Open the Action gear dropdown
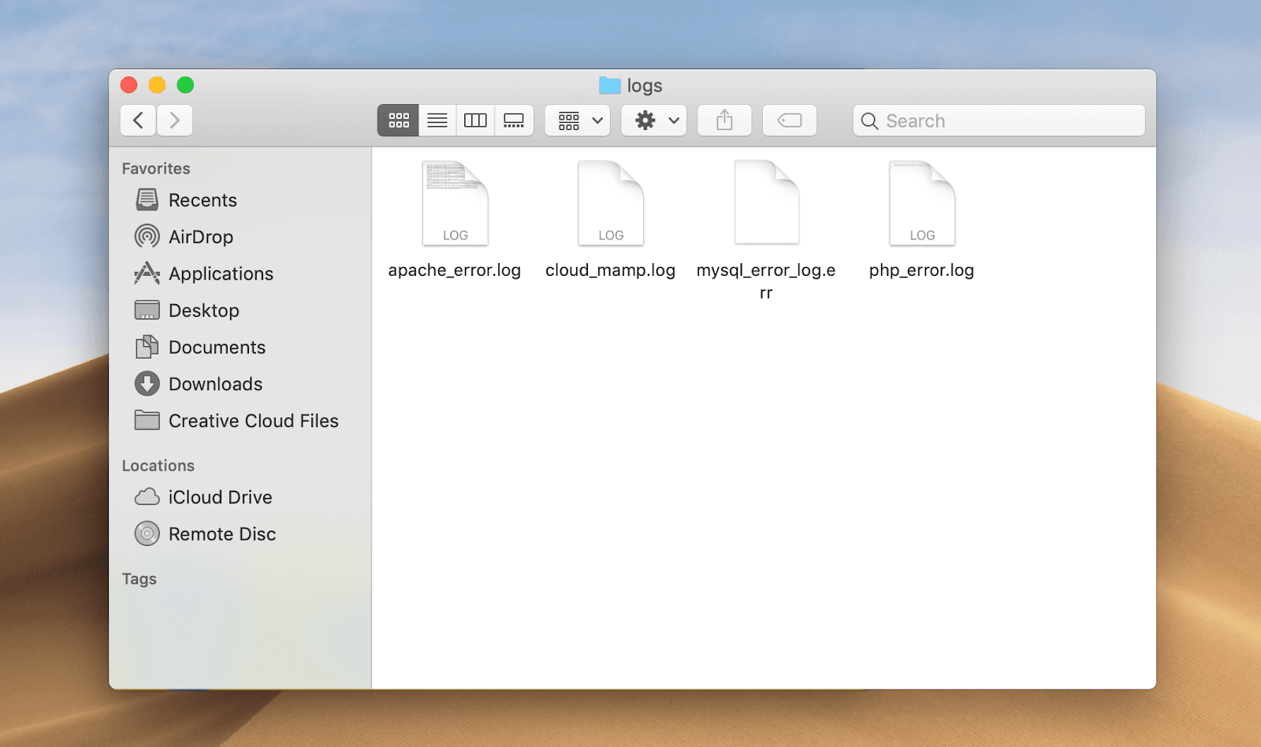Image resolution: width=1261 pixels, height=747 pixels. [x=653, y=120]
